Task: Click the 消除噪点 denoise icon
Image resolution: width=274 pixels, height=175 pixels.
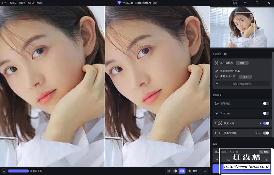Action: point(217,103)
